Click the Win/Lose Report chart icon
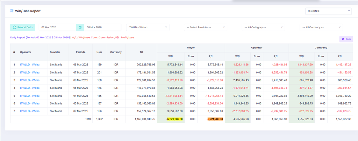Image resolution: width=358 pixels, height=141 pixels. tap(12, 11)
